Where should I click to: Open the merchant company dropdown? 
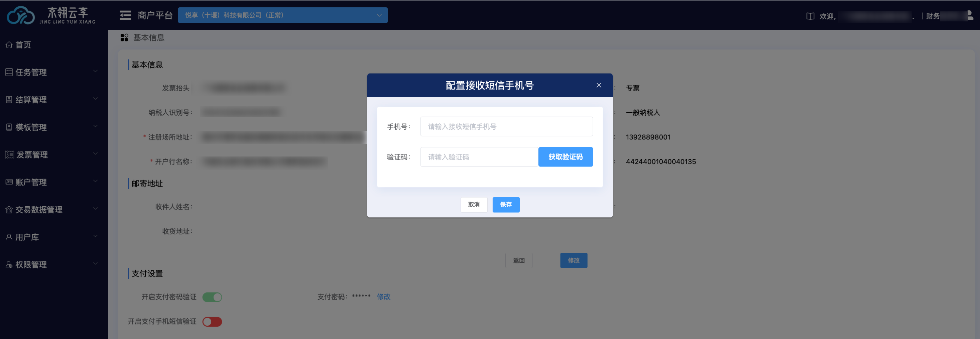[x=282, y=15]
